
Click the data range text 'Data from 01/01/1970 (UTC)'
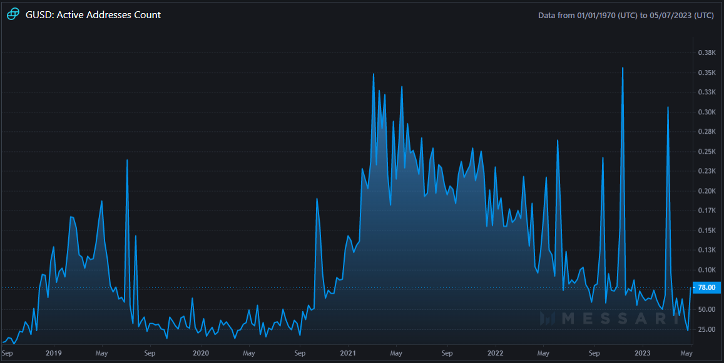click(588, 15)
